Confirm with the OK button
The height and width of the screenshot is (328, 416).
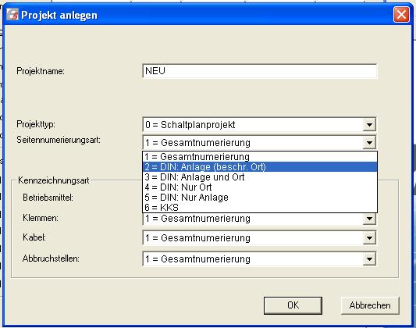point(293,305)
